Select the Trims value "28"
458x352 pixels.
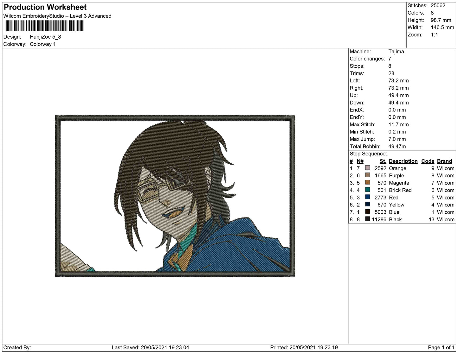(391, 73)
